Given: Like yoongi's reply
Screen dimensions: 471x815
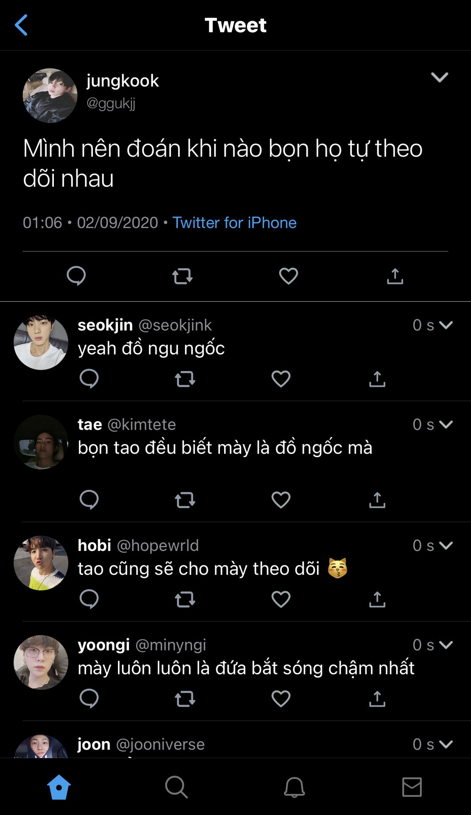Looking at the screenshot, I should click(x=281, y=699).
